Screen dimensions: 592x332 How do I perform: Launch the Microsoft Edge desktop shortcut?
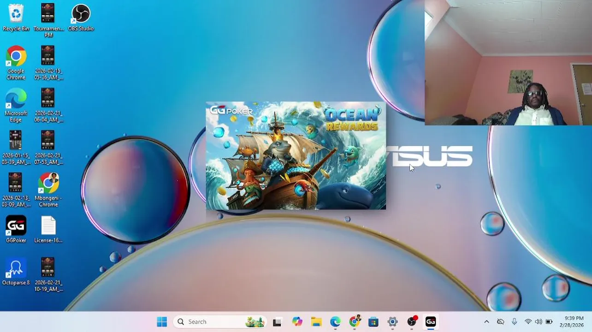(16, 105)
